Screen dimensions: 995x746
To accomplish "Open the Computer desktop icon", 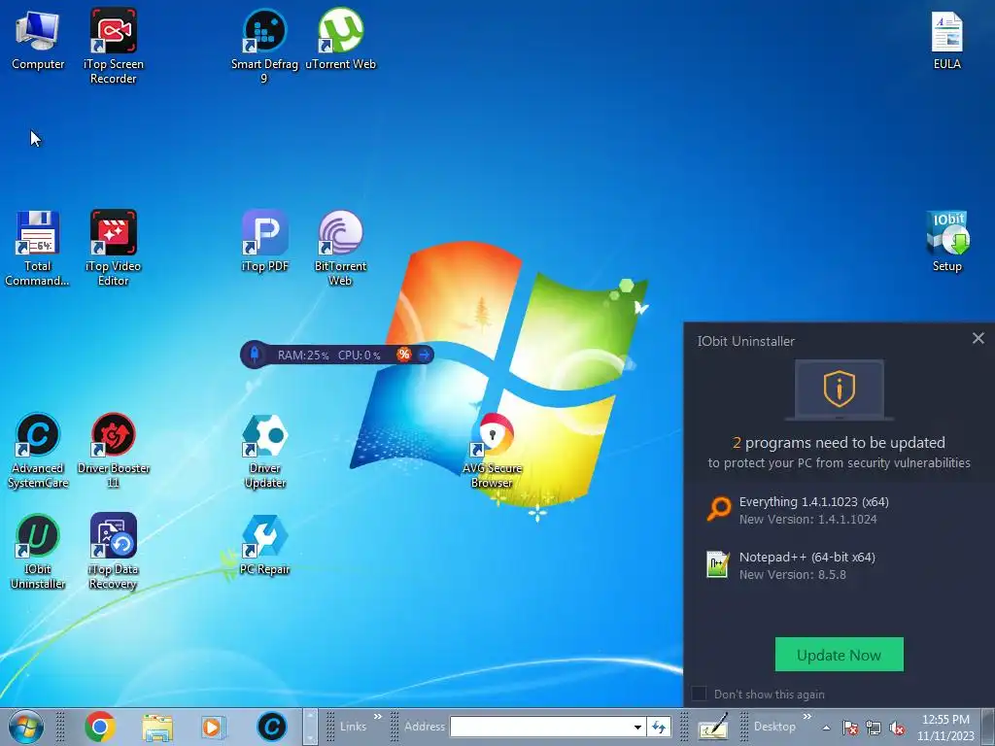I will click(38, 39).
